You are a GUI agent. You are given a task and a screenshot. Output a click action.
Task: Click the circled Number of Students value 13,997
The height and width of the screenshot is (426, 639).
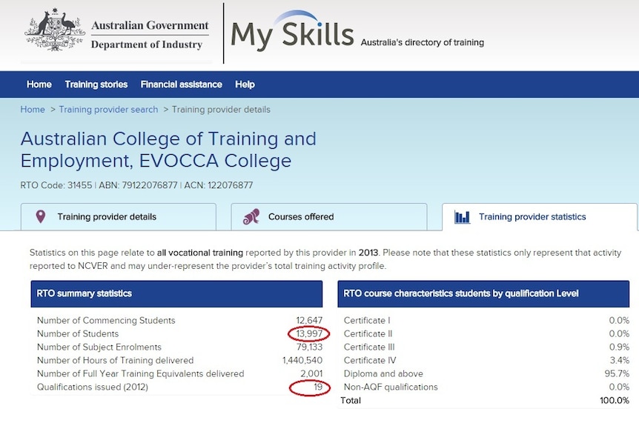[x=309, y=334]
